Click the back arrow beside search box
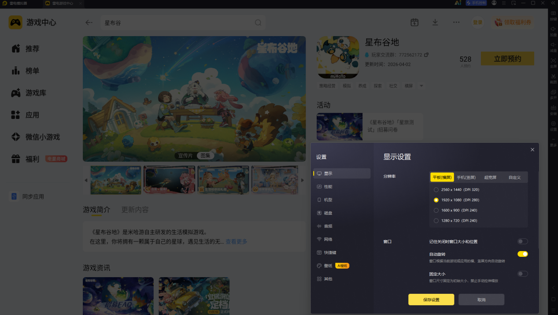 pyautogui.click(x=89, y=22)
